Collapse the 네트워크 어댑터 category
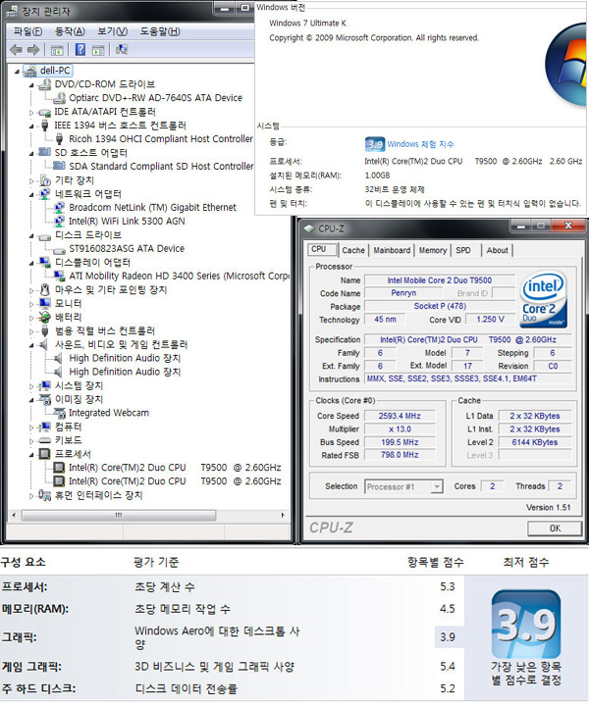This screenshot has height=705, width=589. (31, 195)
